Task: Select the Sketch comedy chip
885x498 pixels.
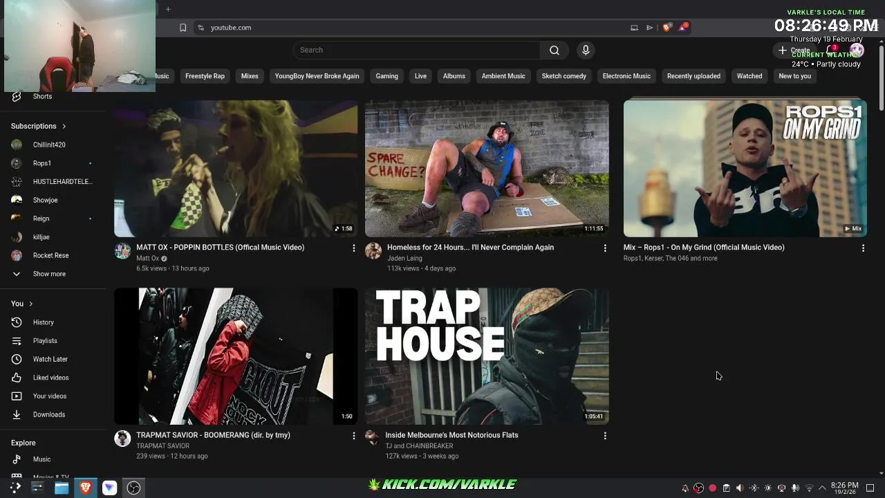Action: pos(563,76)
